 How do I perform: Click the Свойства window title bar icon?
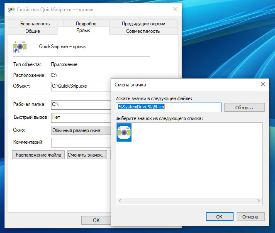[10, 9]
